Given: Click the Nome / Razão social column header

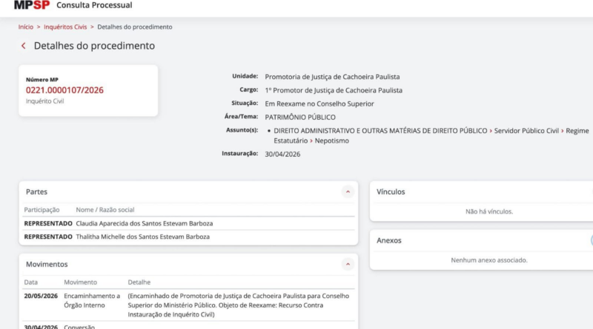Looking at the screenshot, I should tap(105, 210).
